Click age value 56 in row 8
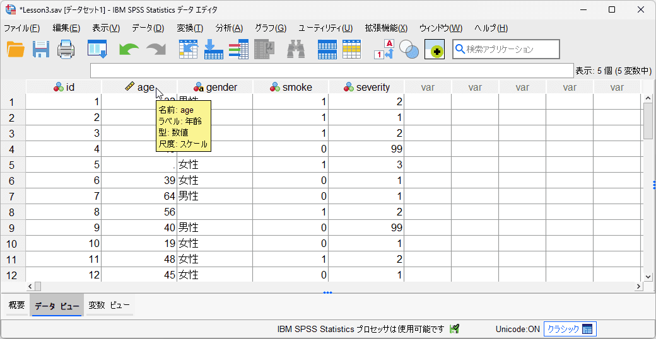Image resolution: width=656 pixels, height=339 pixels. 139,212
